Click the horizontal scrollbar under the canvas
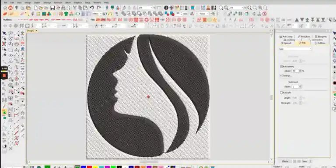Screen dimensions: 336x168 [x=149, y=162]
